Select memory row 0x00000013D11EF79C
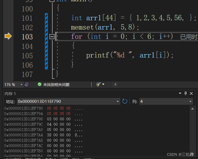 [44, 124]
